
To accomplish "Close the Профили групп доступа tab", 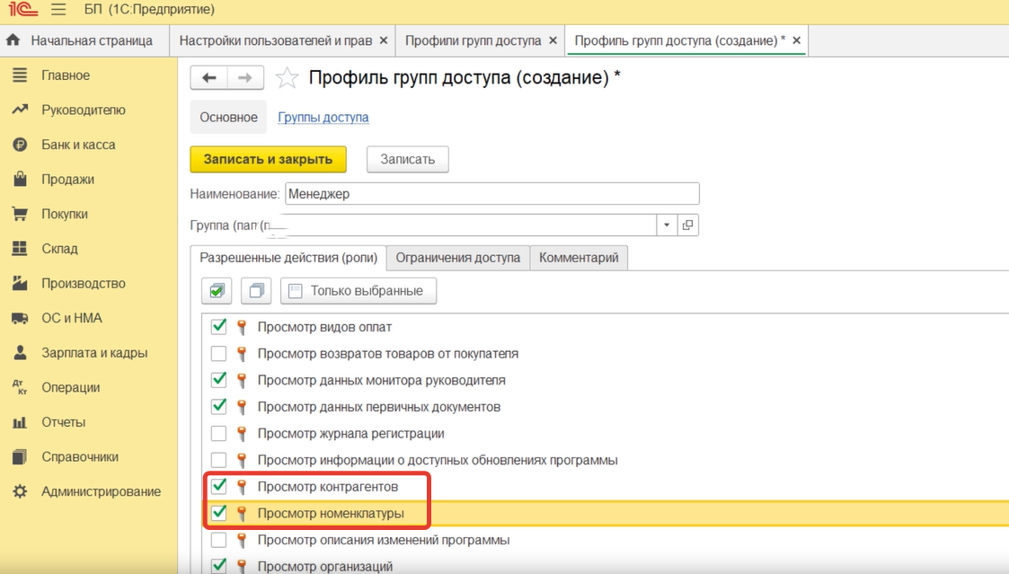I will [553, 41].
